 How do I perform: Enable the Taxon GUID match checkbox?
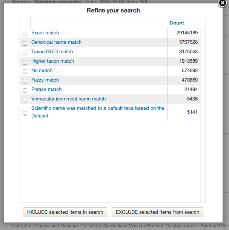point(25,52)
